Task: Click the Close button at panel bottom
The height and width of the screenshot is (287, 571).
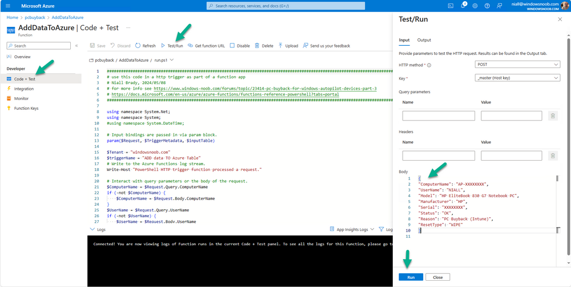Action: click(x=438, y=277)
